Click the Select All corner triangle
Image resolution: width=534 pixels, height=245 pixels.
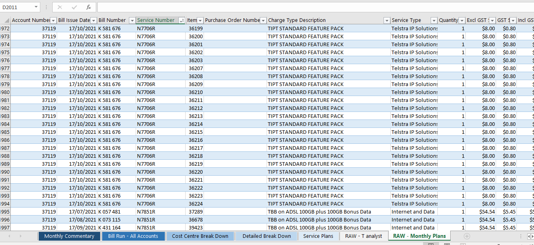pos(7,20)
